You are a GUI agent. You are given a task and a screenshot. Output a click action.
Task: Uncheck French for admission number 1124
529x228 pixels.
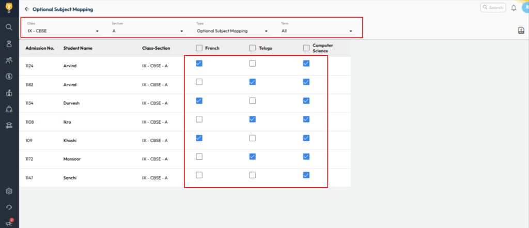click(199, 64)
